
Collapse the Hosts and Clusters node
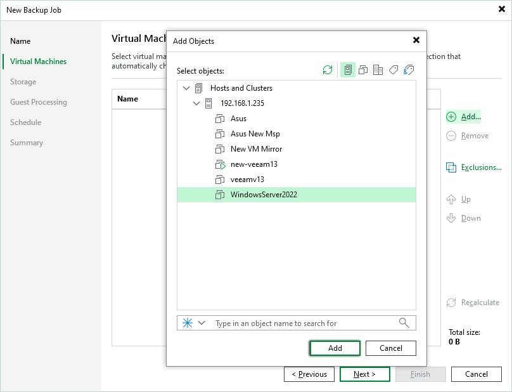pos(186,88)
